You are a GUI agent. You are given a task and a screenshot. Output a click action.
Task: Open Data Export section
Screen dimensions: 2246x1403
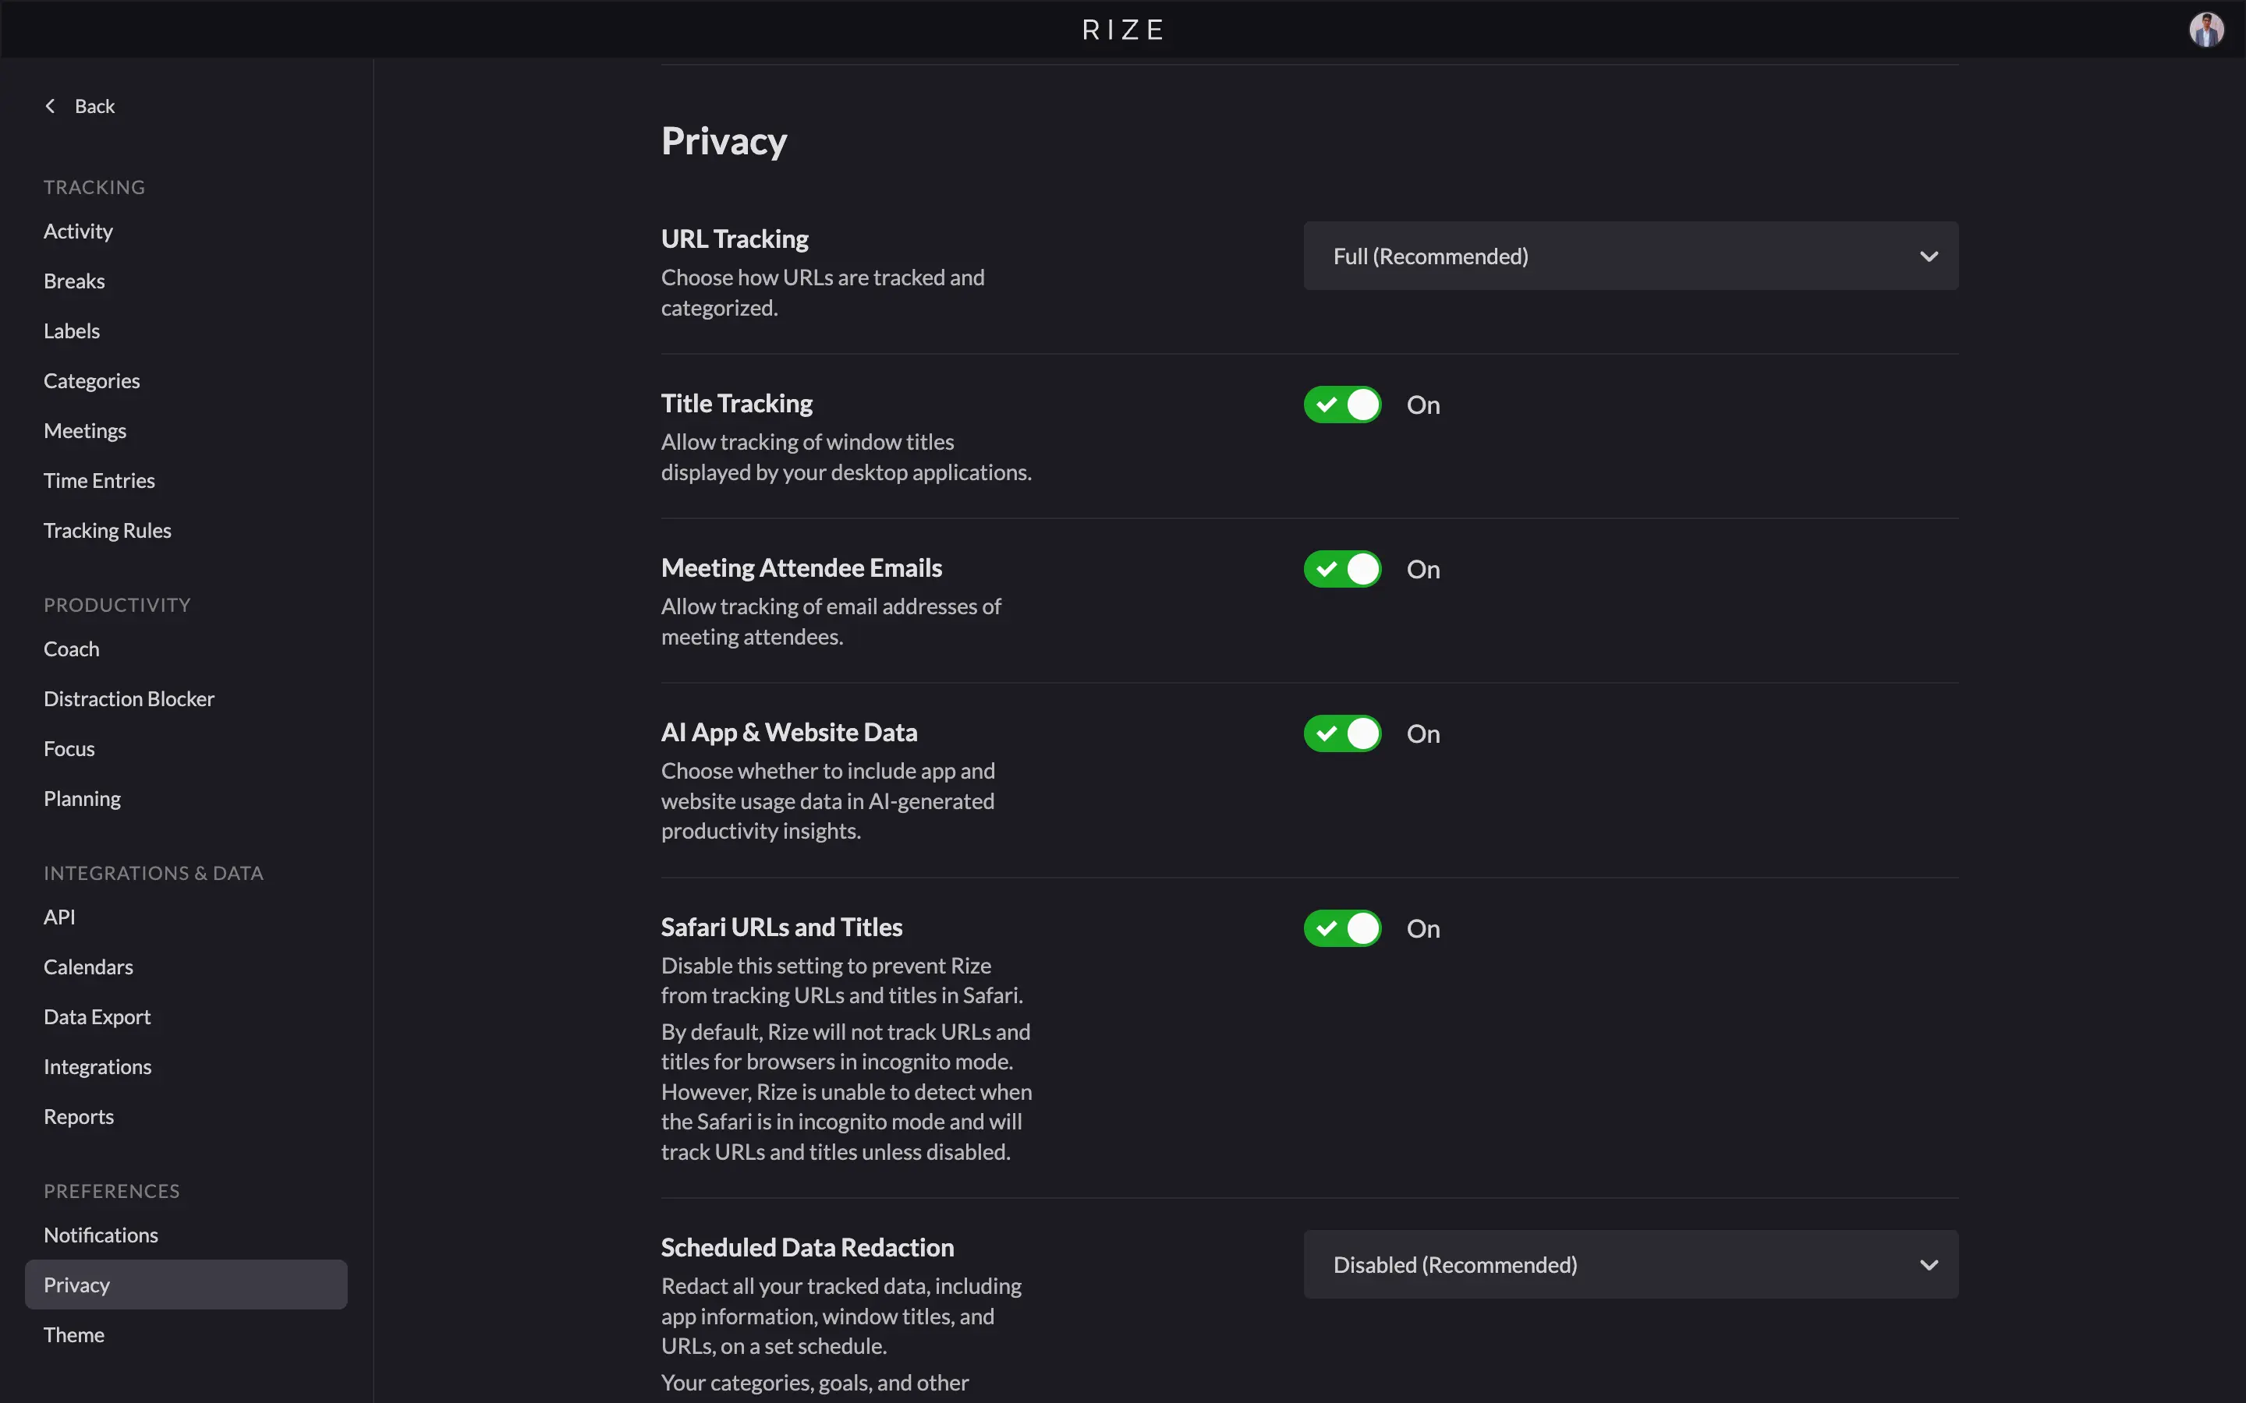97,1016
